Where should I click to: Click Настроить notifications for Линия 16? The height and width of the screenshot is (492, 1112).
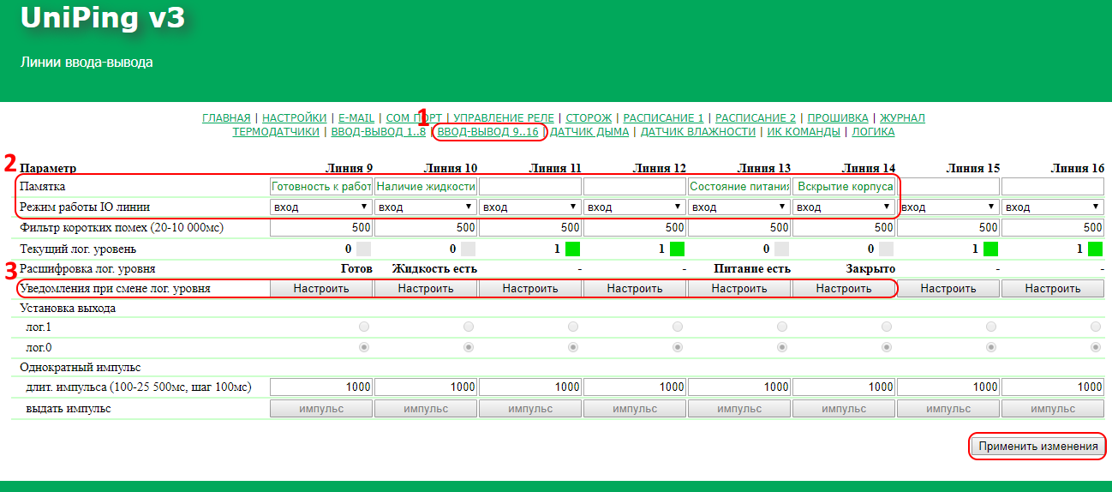pos(1053,289)
